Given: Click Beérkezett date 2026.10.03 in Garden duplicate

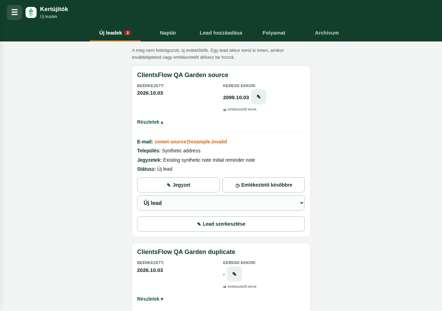Looking at the screenshot, I should (x=150, y=270).
